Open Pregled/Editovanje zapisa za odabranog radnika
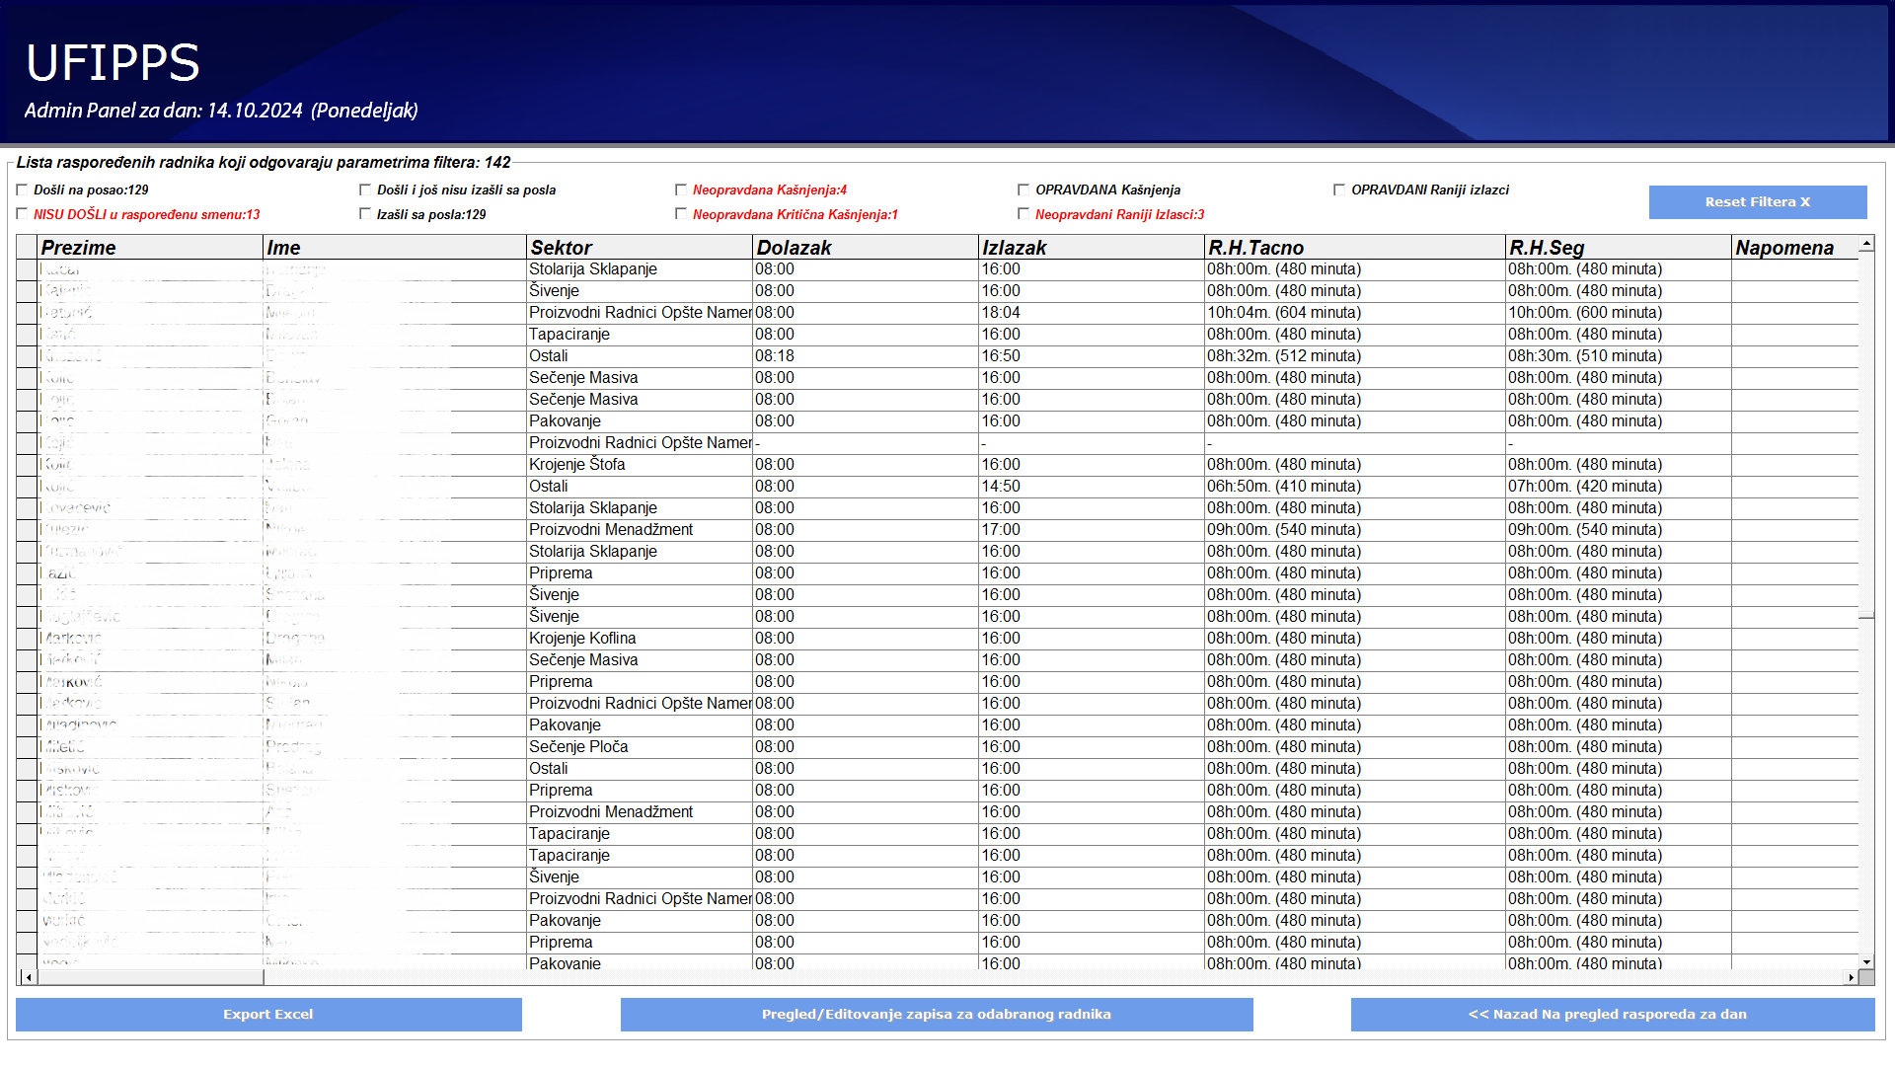1895x1066 pixels. (x=937, y=1015)
